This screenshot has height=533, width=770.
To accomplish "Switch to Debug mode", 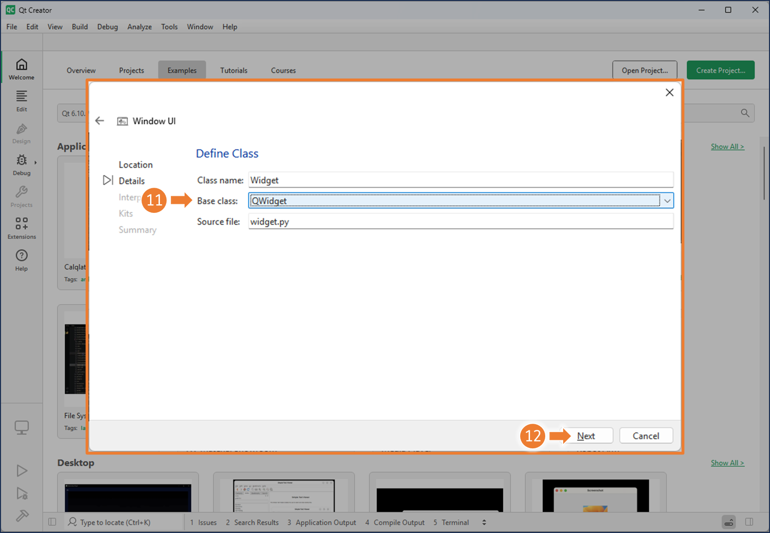I will coord(21,165).
